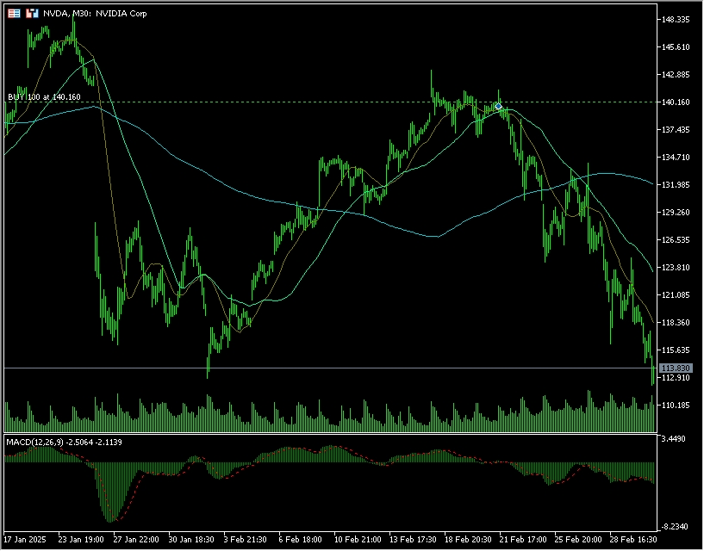This screenshot has height=551, width=704.
Task: Click the 110.185 price scale label
Action: pyautogui.click(x=676, y=406)
